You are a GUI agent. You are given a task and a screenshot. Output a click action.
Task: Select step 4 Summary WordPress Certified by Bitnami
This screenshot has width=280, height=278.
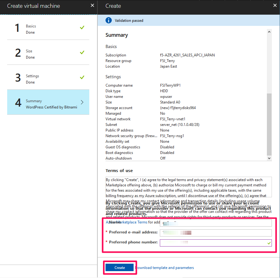point(48,102)
